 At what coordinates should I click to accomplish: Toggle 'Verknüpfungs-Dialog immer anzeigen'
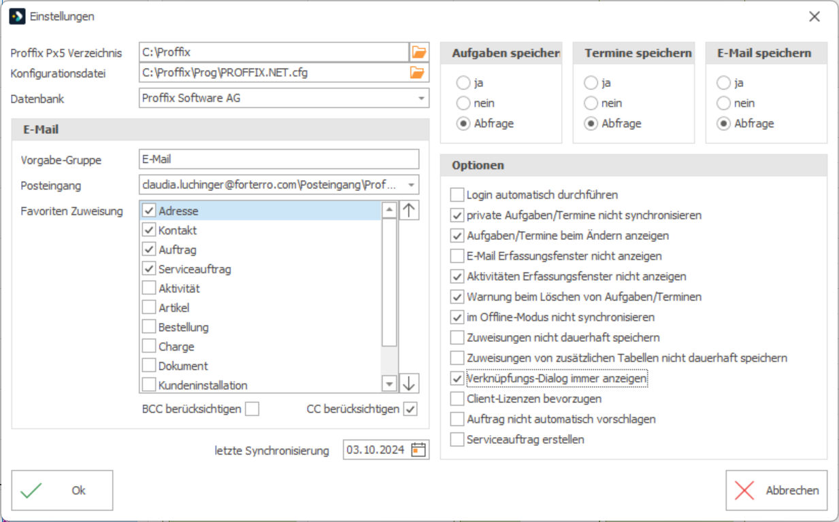click(457, 378)
